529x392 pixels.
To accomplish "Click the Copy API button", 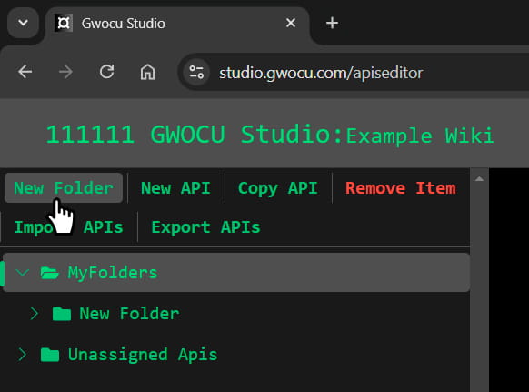I will 278,188.
